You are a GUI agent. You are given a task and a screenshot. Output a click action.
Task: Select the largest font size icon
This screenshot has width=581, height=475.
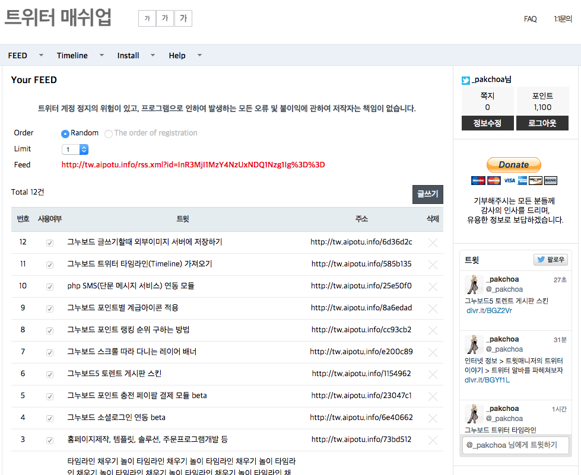coord(183,18)
